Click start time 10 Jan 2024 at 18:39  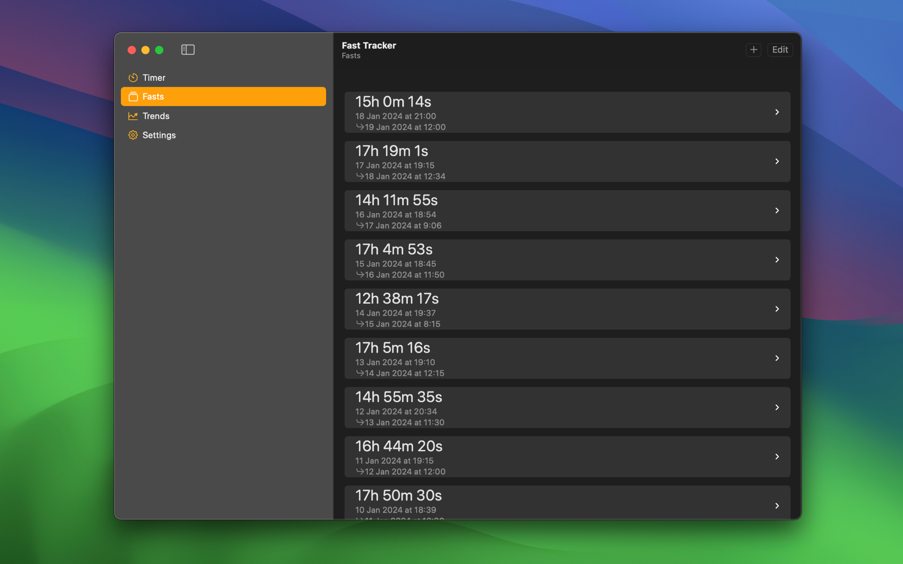395,510
